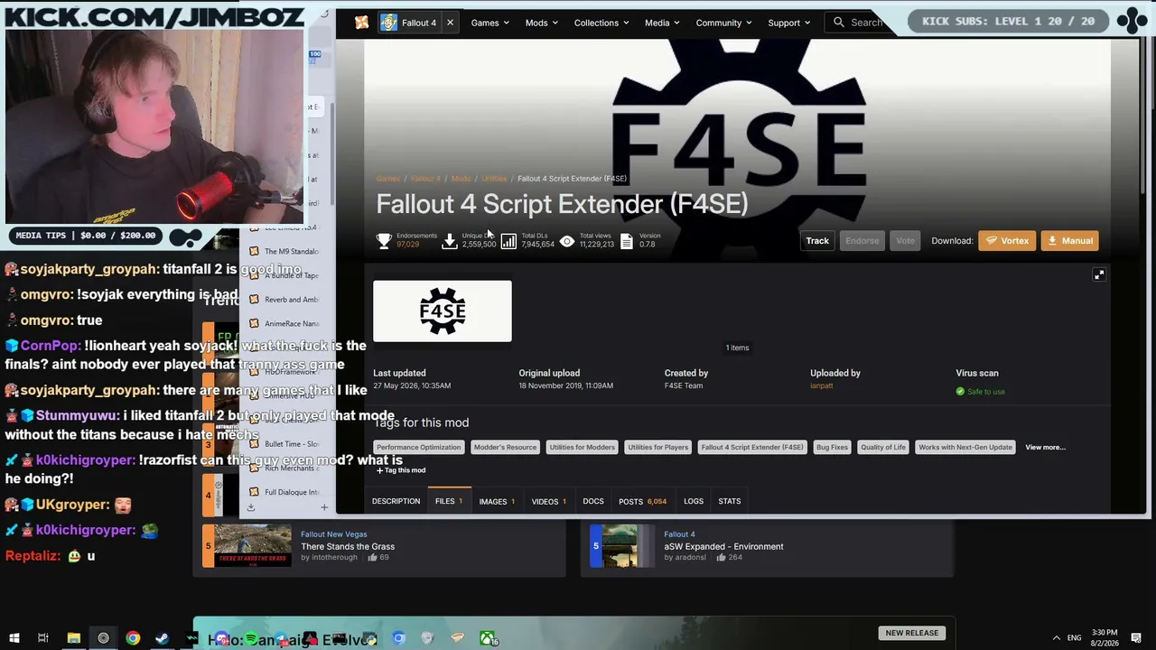Expand the Community menu
Screen dimensions: 1156x650
click(724, 23)
